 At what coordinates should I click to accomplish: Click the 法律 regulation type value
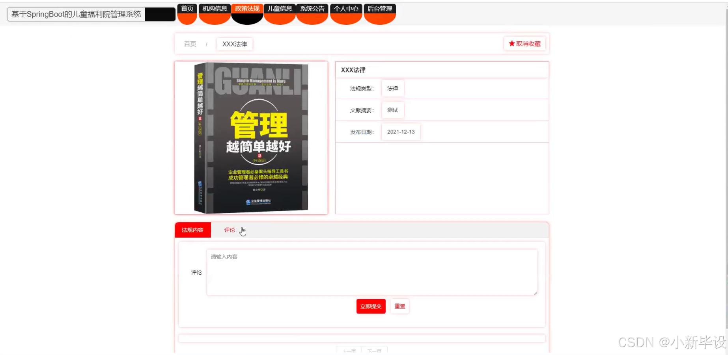392,88
